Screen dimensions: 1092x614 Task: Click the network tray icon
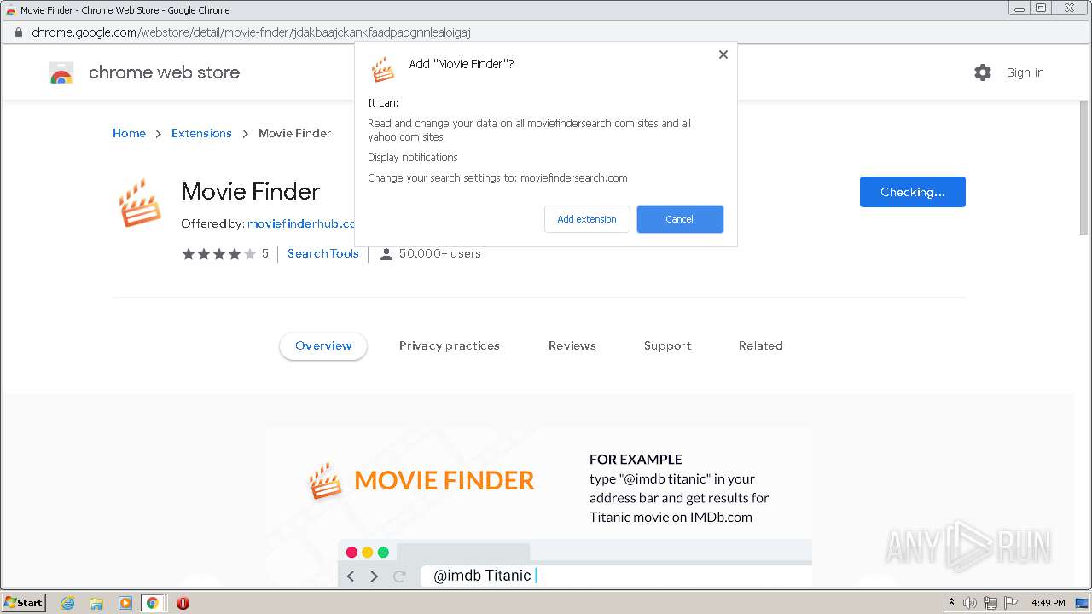click(x=990, y=603)
